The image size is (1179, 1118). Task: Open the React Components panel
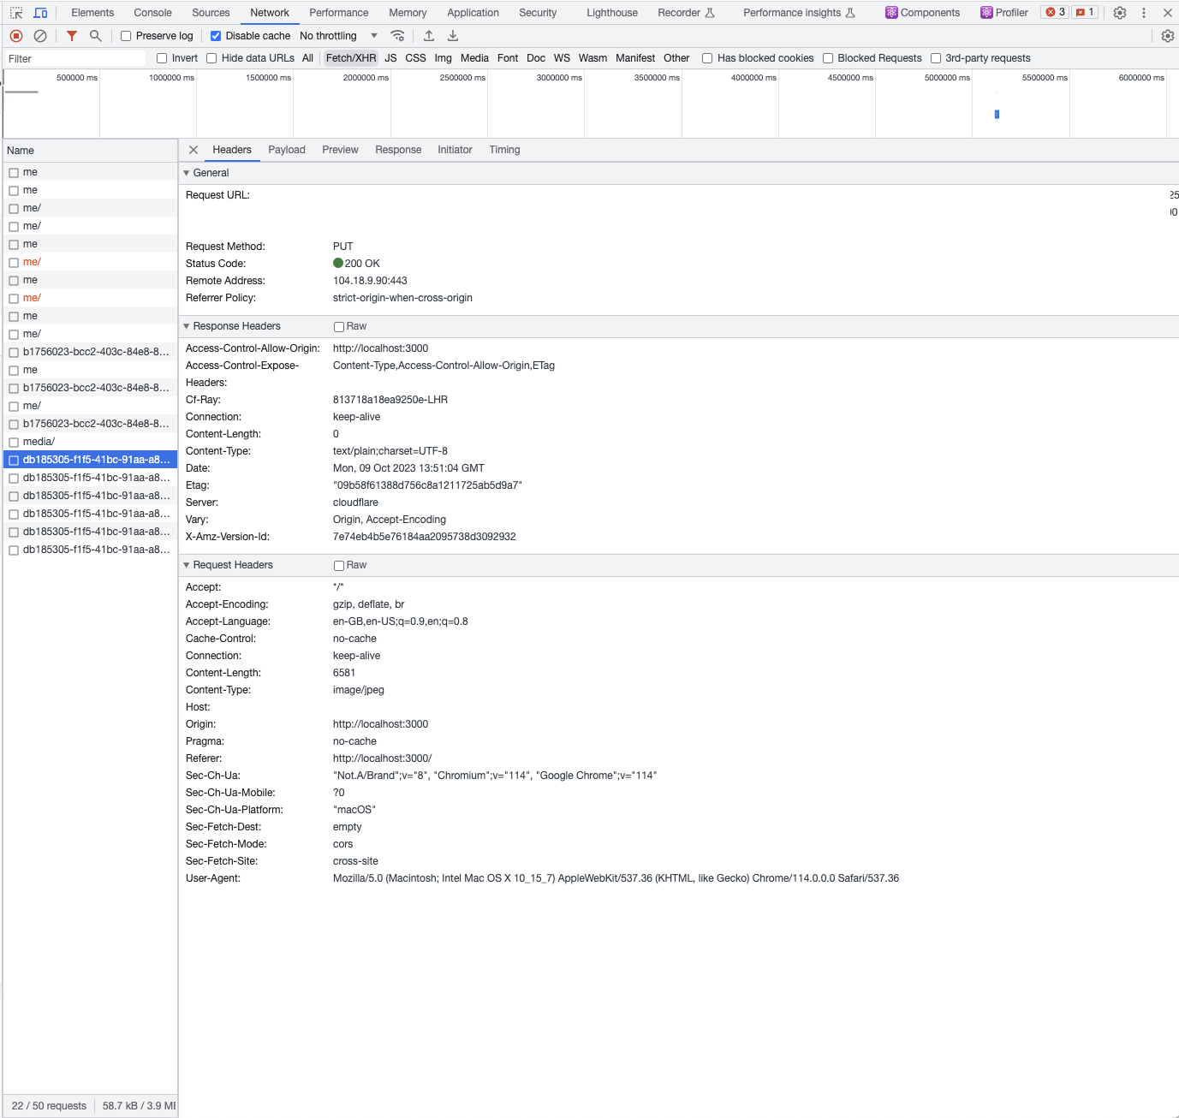923,13
